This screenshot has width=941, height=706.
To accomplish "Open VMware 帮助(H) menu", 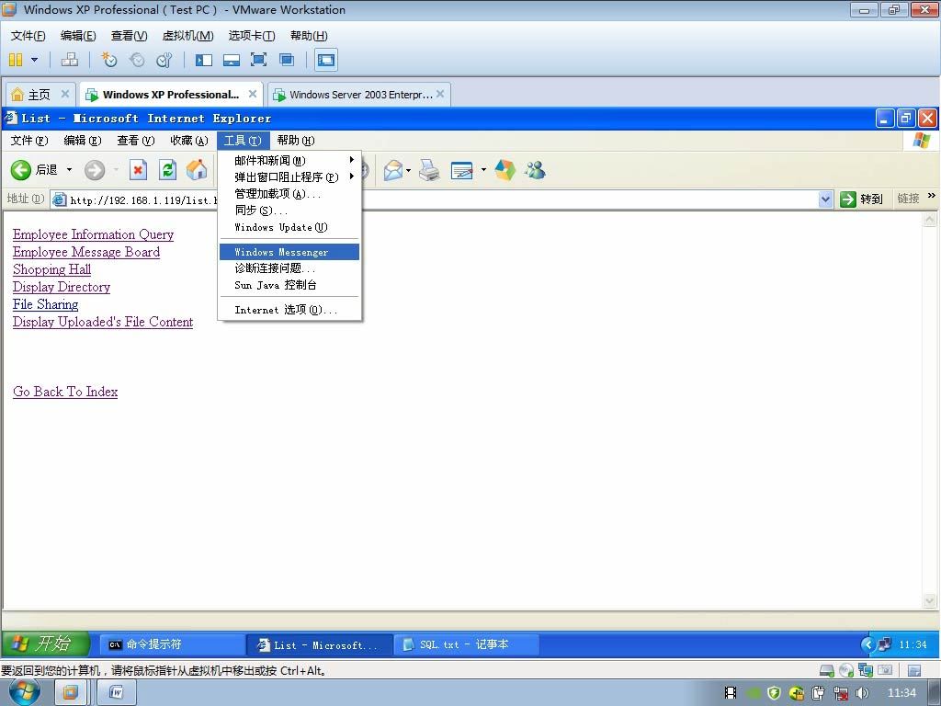I will pyautogui.click(x=309, y=36).
